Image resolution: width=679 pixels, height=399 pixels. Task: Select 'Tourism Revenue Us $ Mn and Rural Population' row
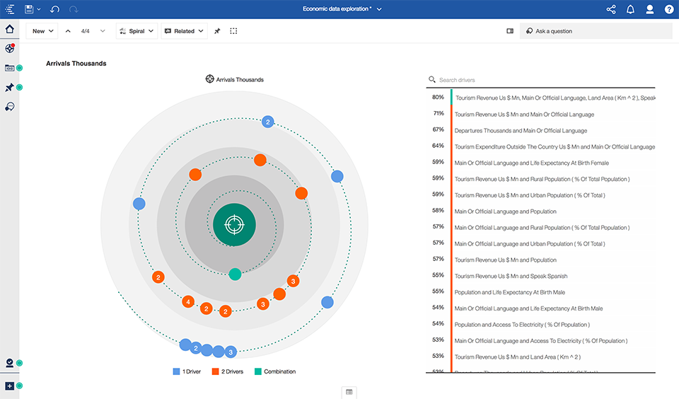click(540, 179)
